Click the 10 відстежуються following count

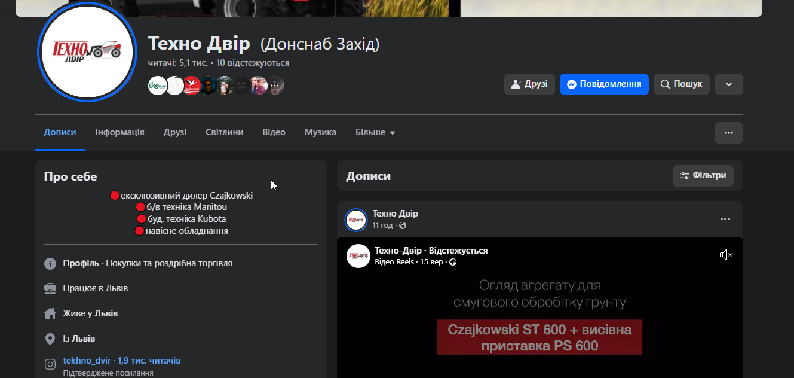[x=253, y=63]
